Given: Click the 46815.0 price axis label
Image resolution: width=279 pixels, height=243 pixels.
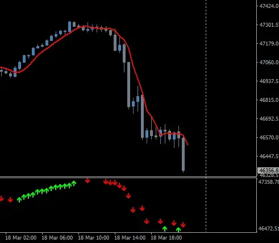Looking at the screenshot, I should 269,100.
